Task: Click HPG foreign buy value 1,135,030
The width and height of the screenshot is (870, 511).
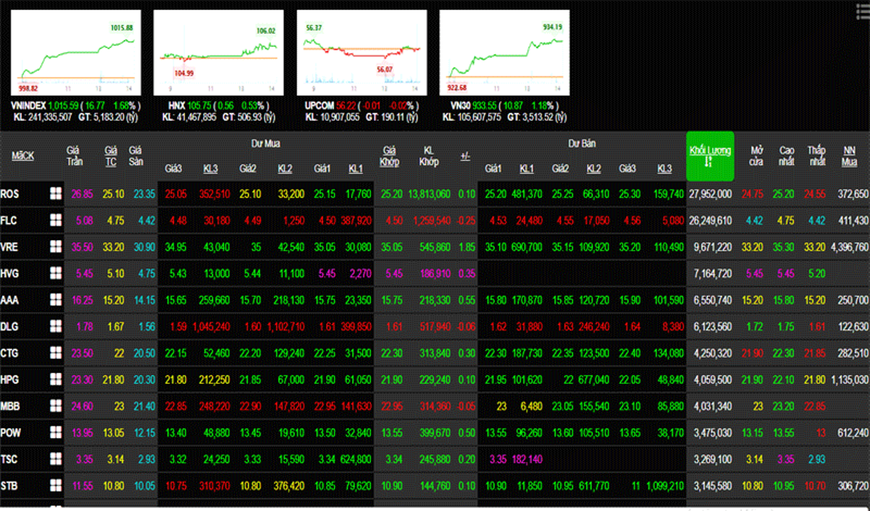Action: pyautogui.click(x=850, y=379)
